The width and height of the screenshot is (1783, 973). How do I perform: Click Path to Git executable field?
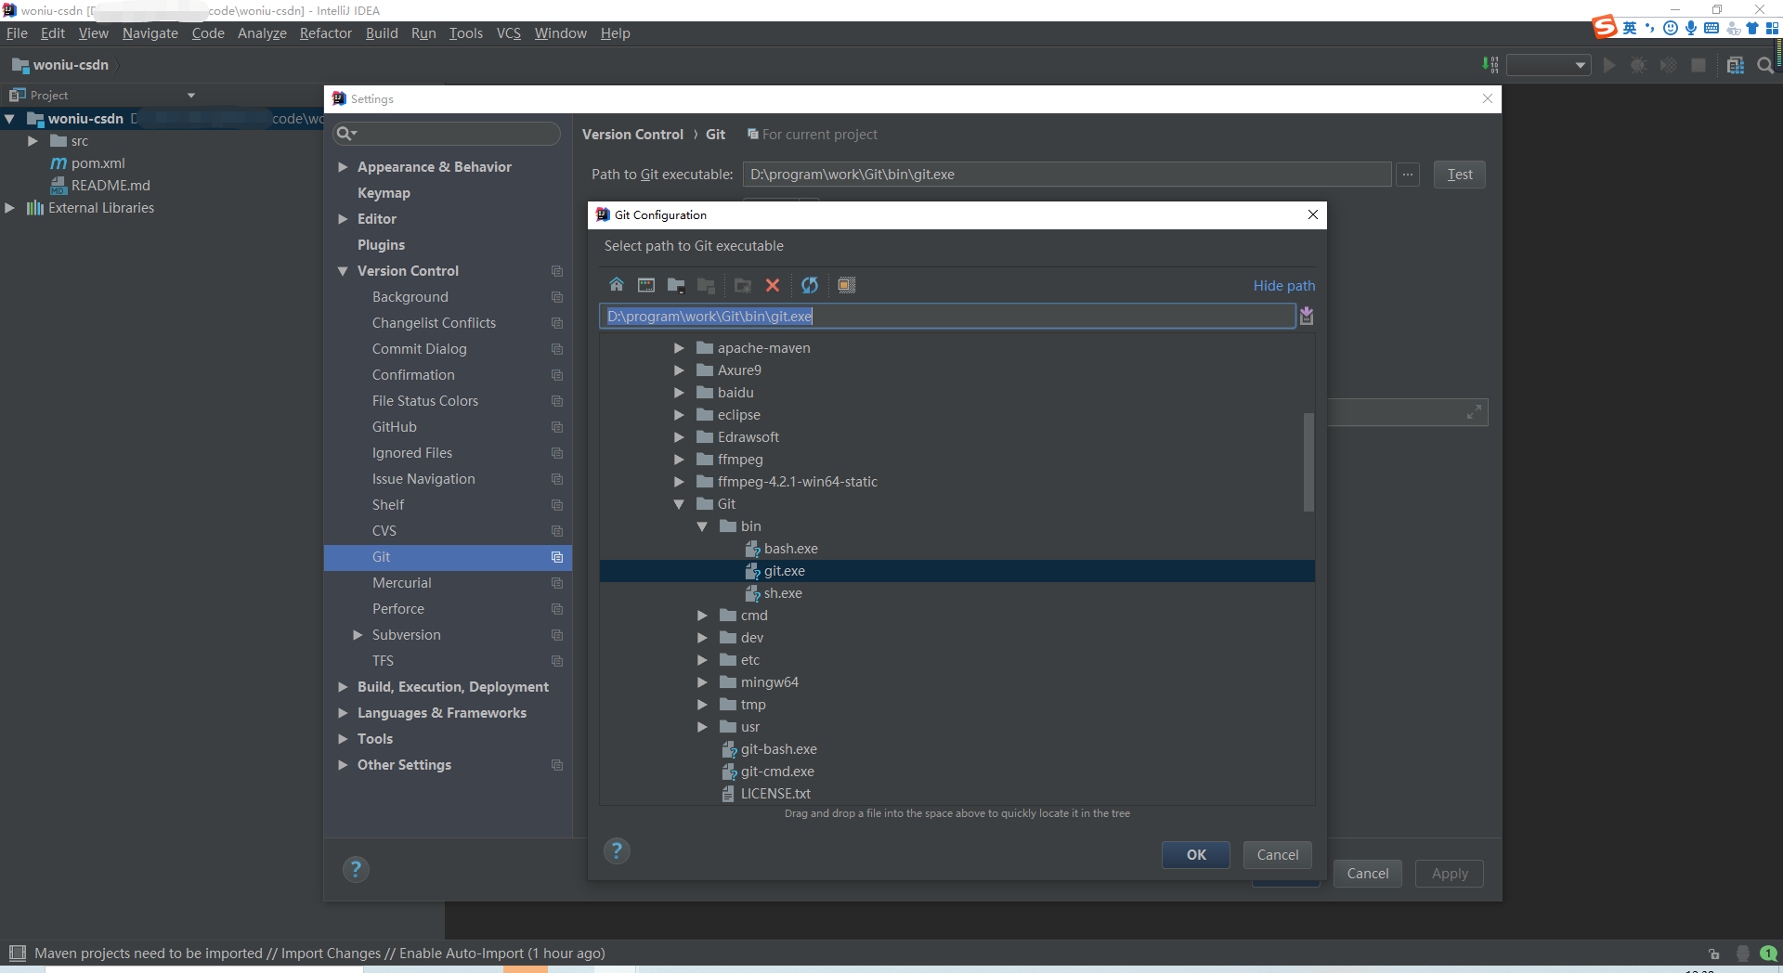coord(1067,175)
